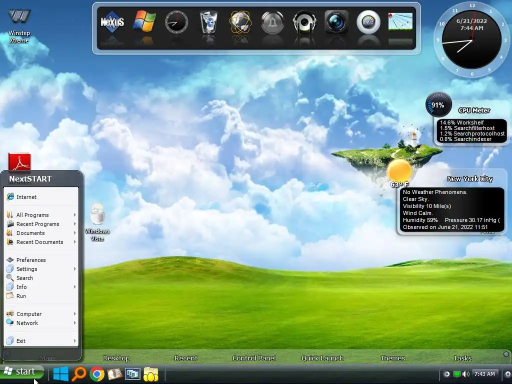The width and height of the screenshot is (512, 384).
Task: Choose Search in the NextSTART menu
Action: tap(41, 278)
